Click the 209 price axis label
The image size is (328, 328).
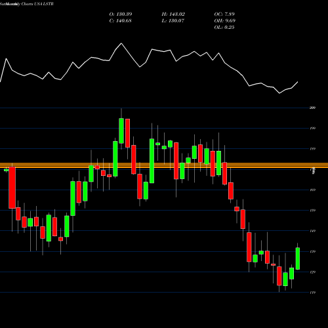pos(313,108)
